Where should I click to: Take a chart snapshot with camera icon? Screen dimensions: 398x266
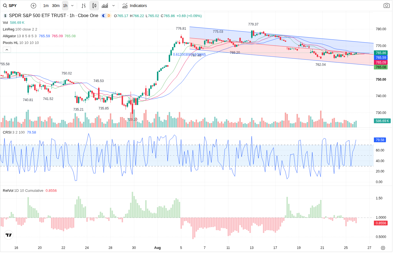[387, 6]
